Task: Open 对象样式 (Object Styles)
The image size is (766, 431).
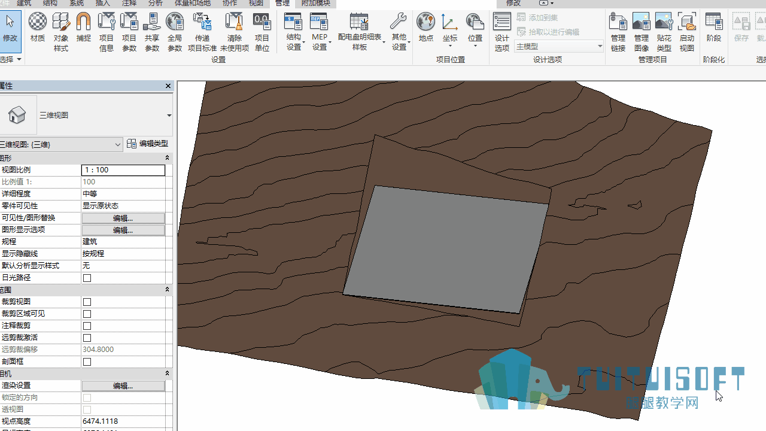Action: point(61,32)
